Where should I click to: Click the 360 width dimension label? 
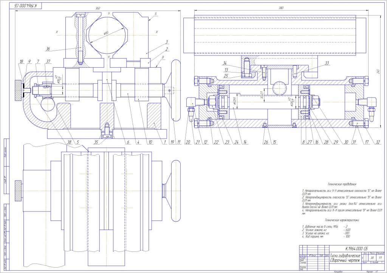click(x=98, y=8)
